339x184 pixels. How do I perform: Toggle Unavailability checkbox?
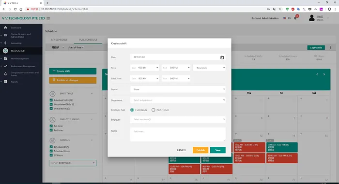[51, 109]
